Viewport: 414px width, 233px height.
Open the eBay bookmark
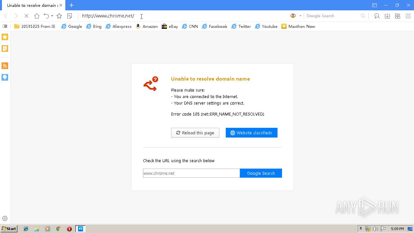click(170, 27)
